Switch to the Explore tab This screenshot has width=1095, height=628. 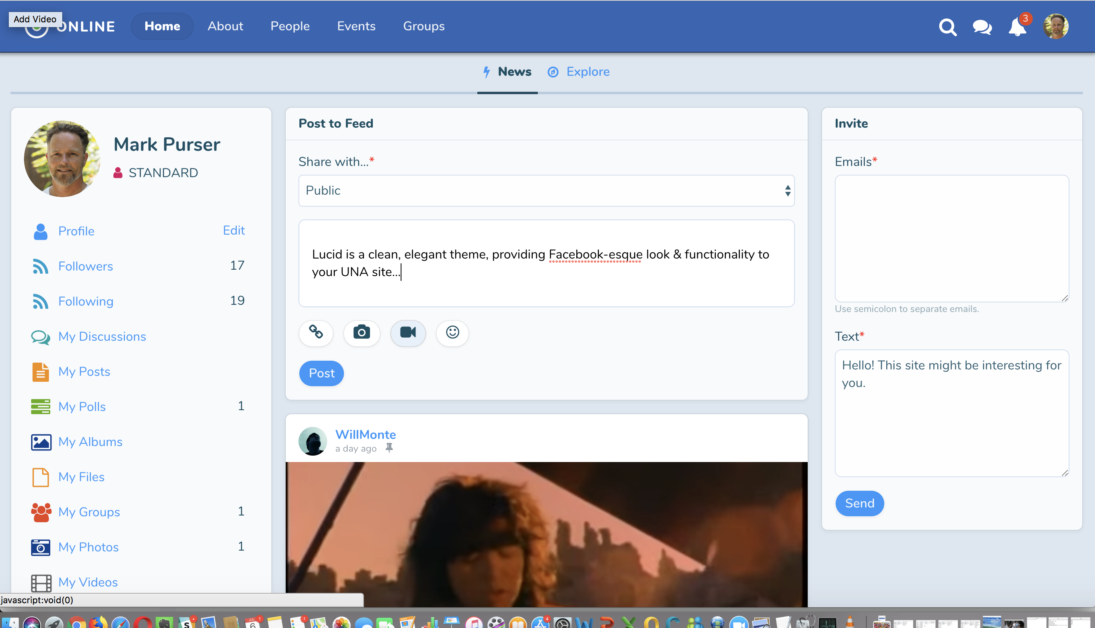pos(578,71)
